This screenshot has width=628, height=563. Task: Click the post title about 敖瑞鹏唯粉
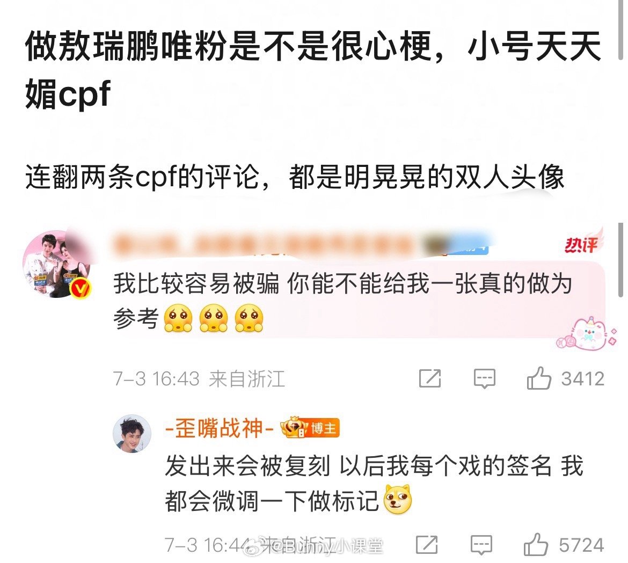313,70
